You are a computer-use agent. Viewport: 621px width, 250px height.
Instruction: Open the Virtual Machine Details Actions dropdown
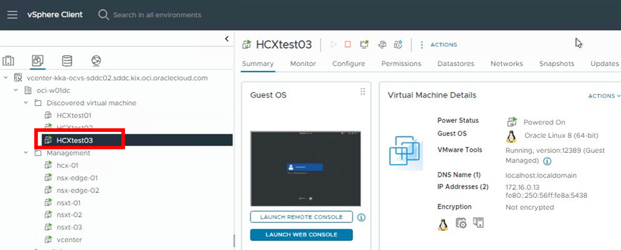click(604, 96)
